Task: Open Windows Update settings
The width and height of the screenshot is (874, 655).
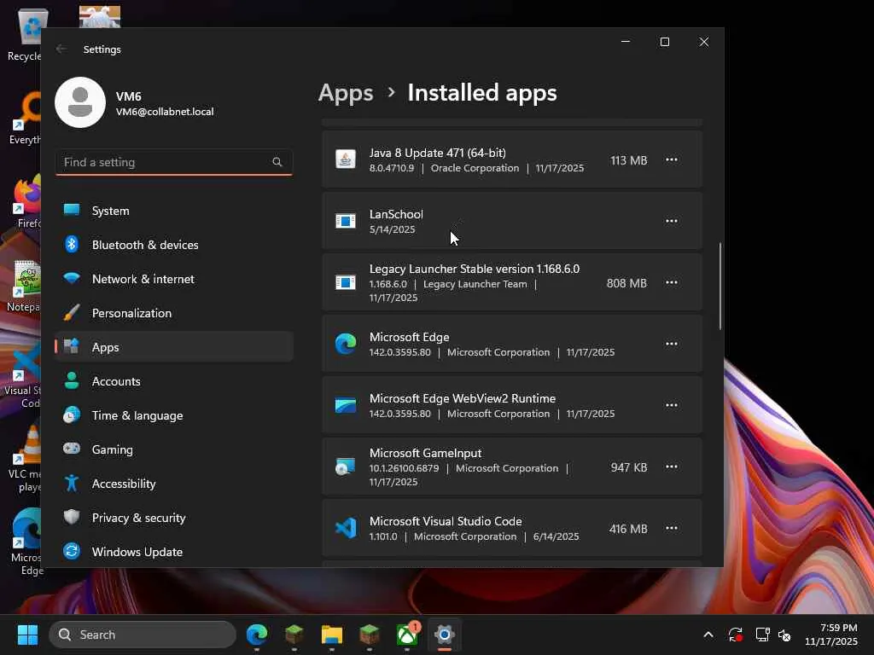Action: [174, 552]
